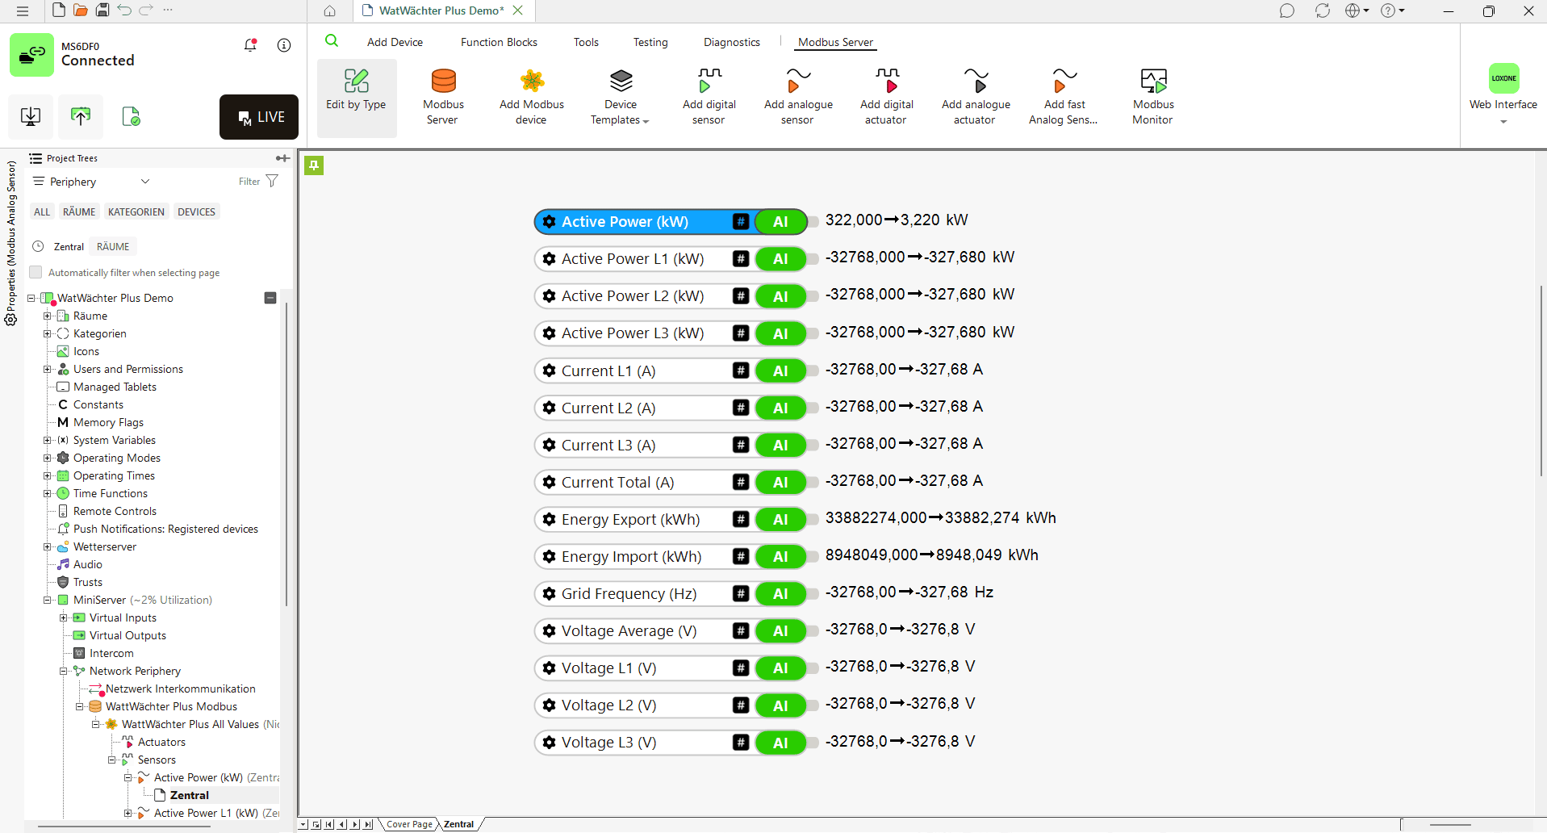The image size is (1547, 833).
Task: Open Diagnostics tab
Action: (732, 42)
